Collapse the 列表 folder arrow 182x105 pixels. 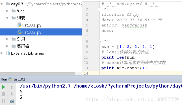click(x=7, y=18)
